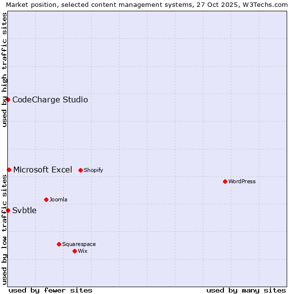Select the Wix text label
Viewport: 294px width, 294px height.
(83, 251)
